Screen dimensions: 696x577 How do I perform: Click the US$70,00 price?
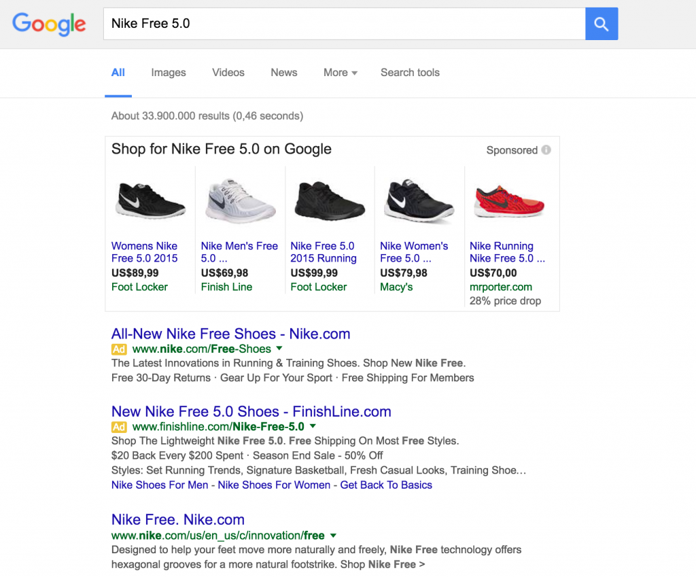pyautogui.click(x=493, y=273)
